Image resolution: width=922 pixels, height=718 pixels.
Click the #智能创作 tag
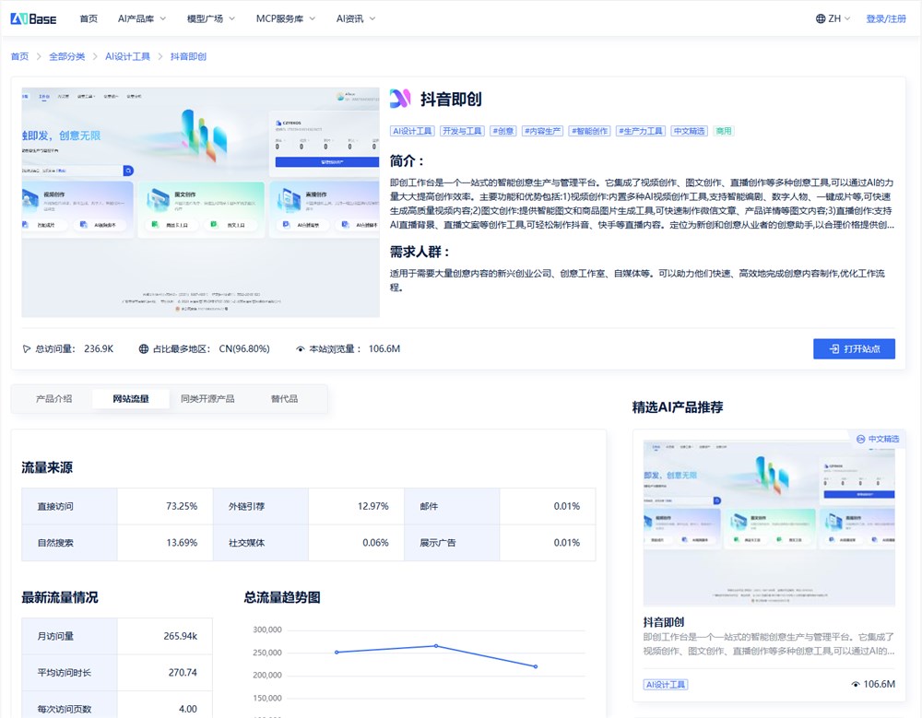(590, 131)
